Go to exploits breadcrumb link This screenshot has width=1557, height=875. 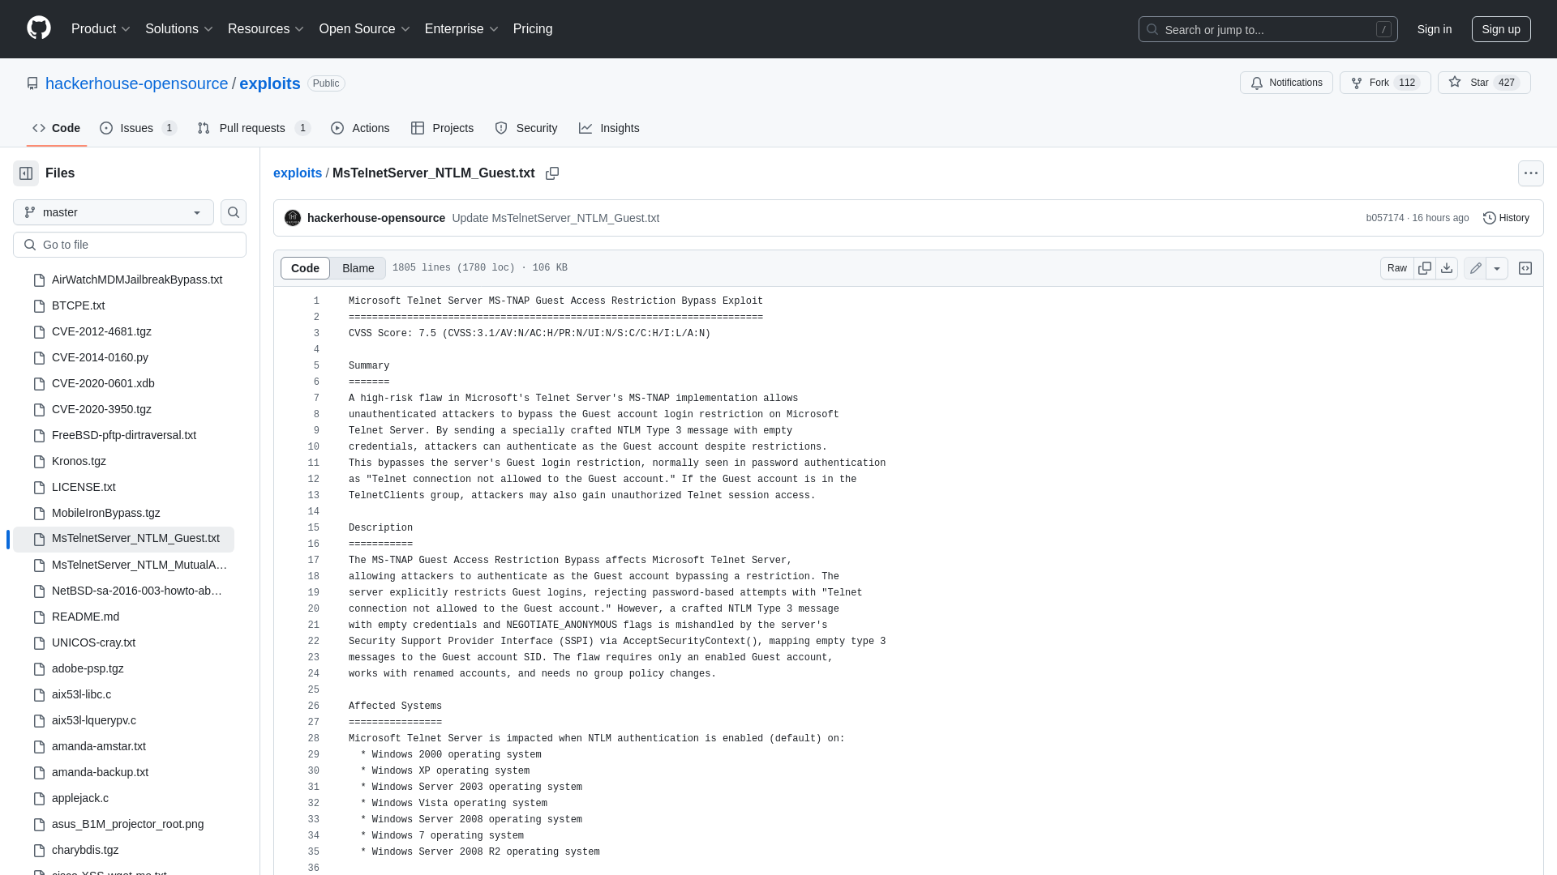298,173
